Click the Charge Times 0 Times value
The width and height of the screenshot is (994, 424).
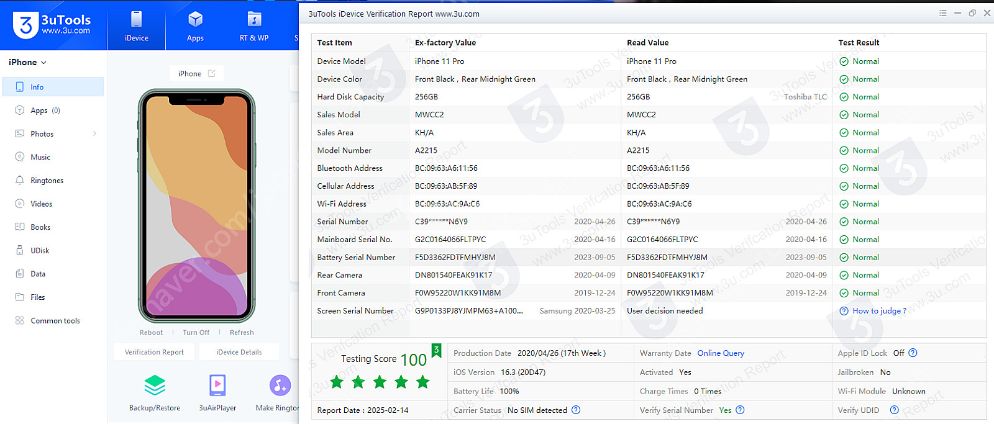click(x=708, y=392)
